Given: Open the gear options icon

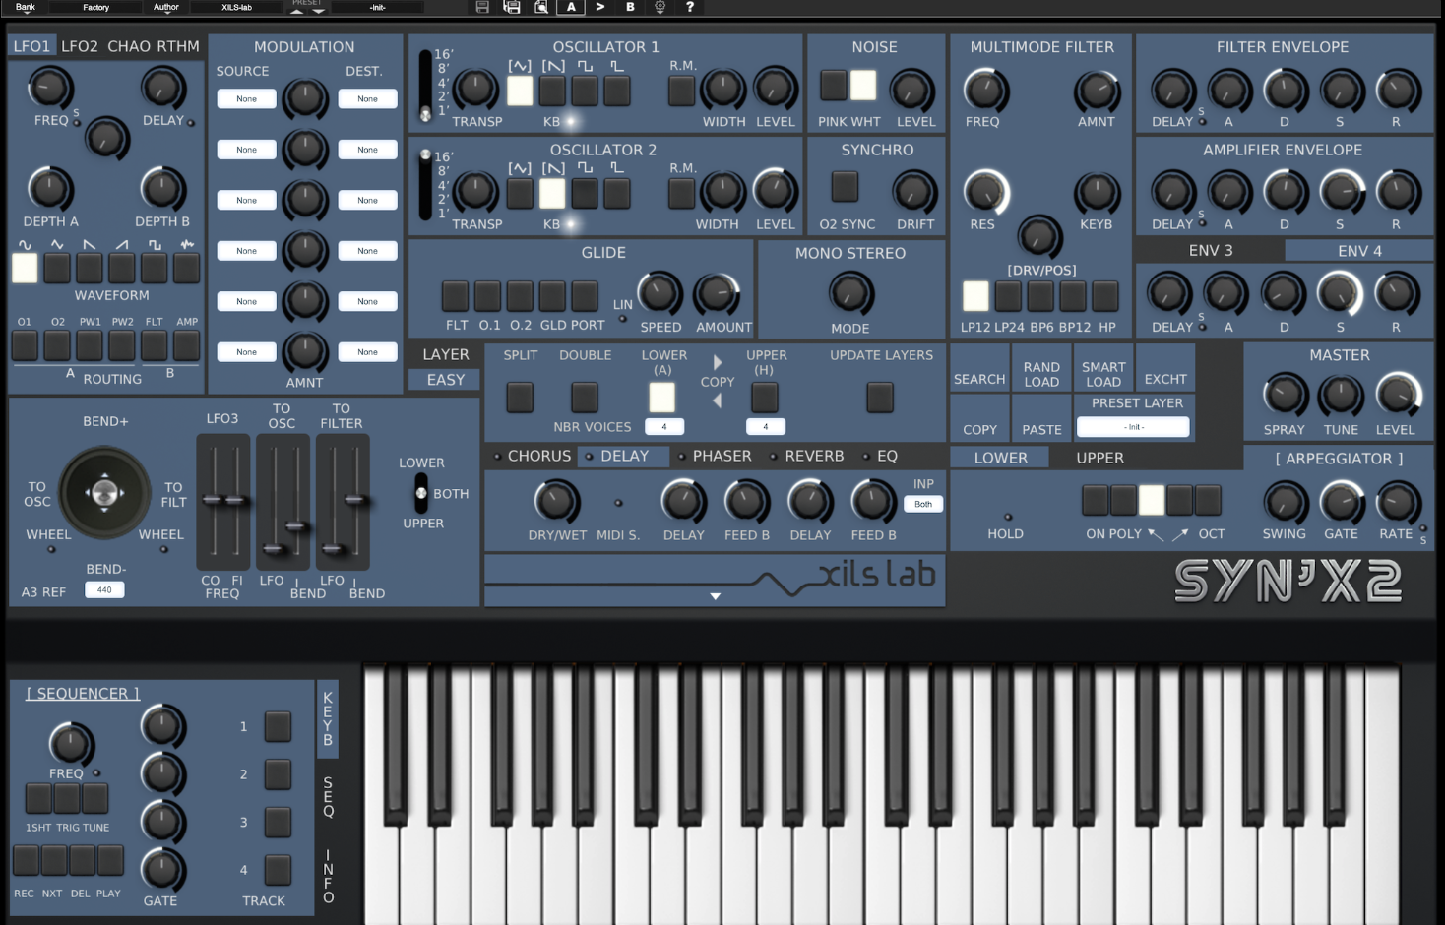Looking at the screenshot, I should coord(660,7).
